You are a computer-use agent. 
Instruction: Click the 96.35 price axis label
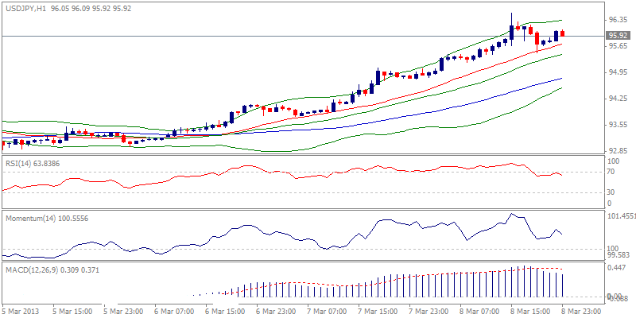tap(618, 19)
